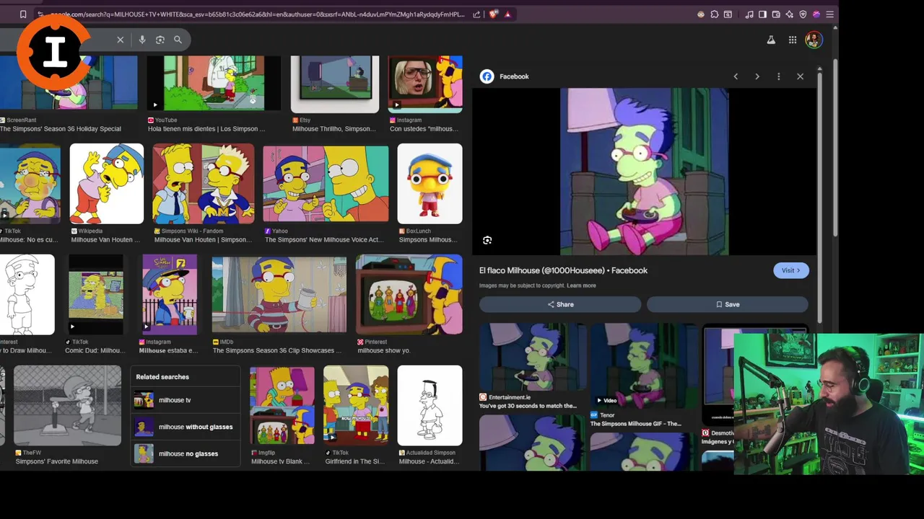Share the previewed Milhouse image
Viewport: 924px width, 519px height.
point(560,304)
